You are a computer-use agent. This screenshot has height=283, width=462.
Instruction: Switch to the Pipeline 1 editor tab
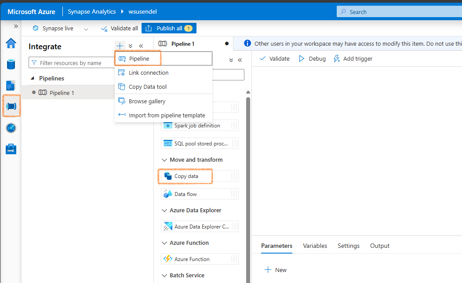coord(193,44)
